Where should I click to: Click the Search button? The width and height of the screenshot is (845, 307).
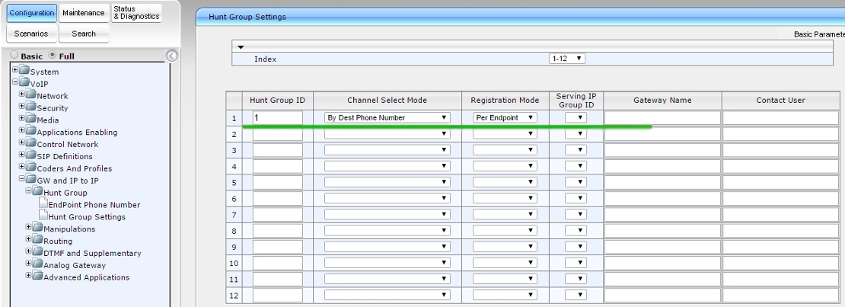[x=83, y=34]
